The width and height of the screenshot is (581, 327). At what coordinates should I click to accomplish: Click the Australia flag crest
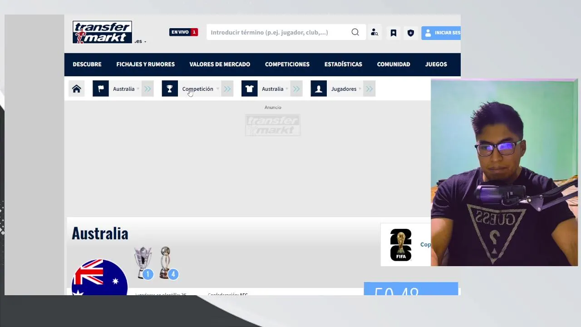[99, 277]
